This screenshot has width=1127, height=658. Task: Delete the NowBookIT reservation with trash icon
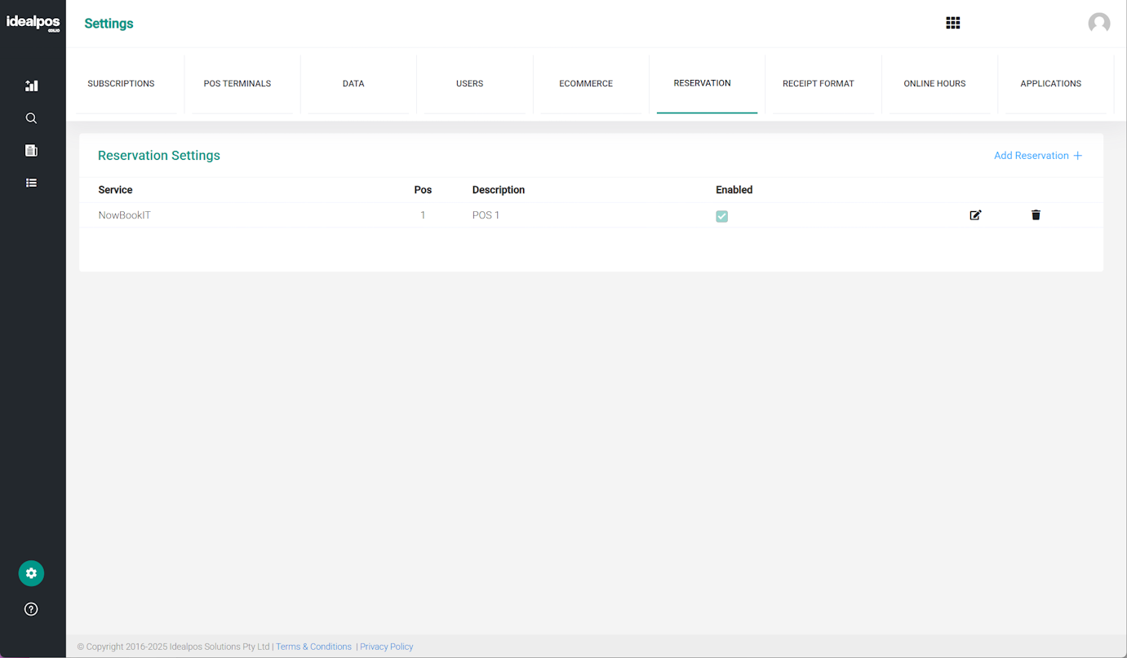1036,215
